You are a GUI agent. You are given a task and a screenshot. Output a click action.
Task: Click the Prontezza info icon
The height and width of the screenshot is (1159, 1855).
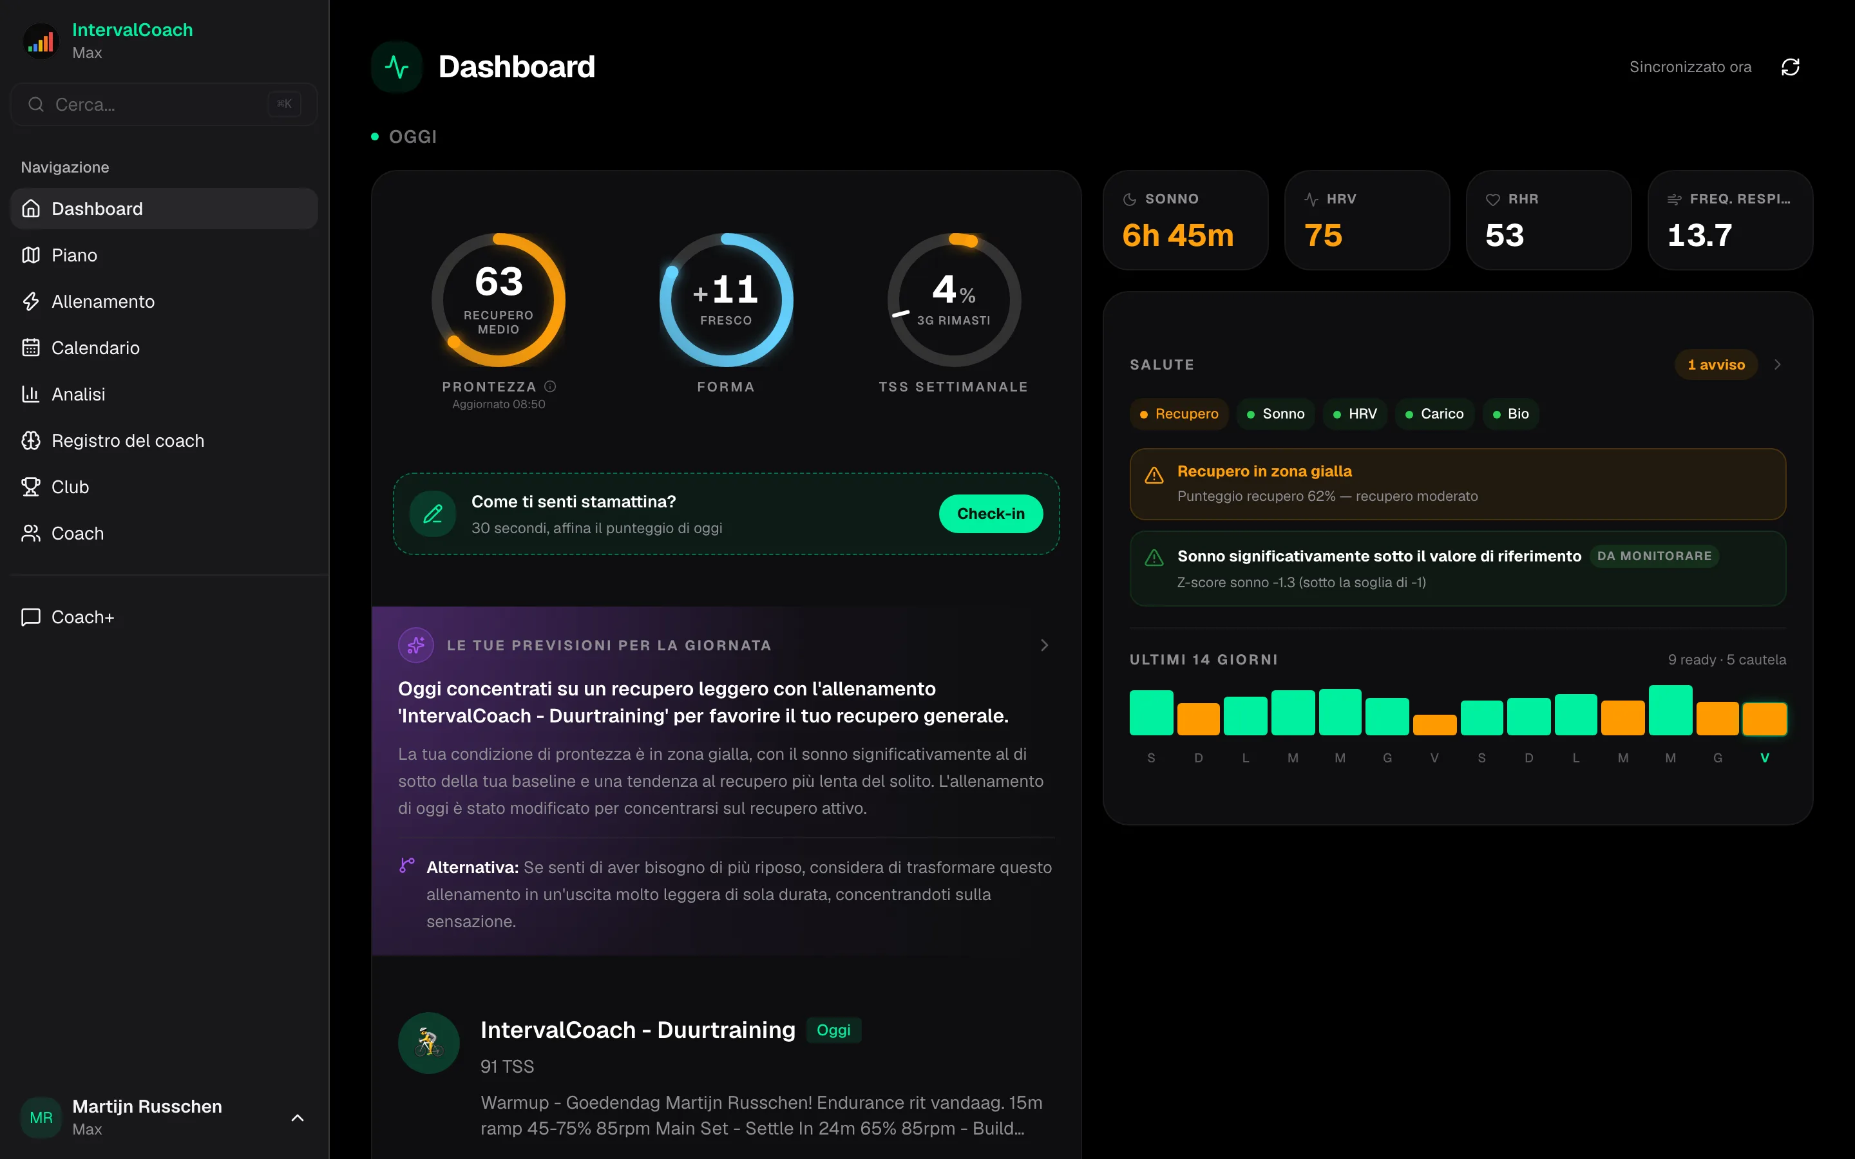[550, 386]
